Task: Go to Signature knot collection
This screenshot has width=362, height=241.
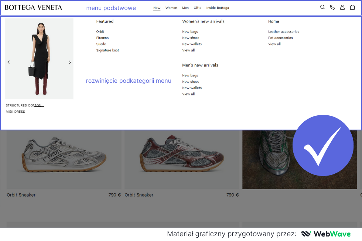Action: tap(107, 50)
